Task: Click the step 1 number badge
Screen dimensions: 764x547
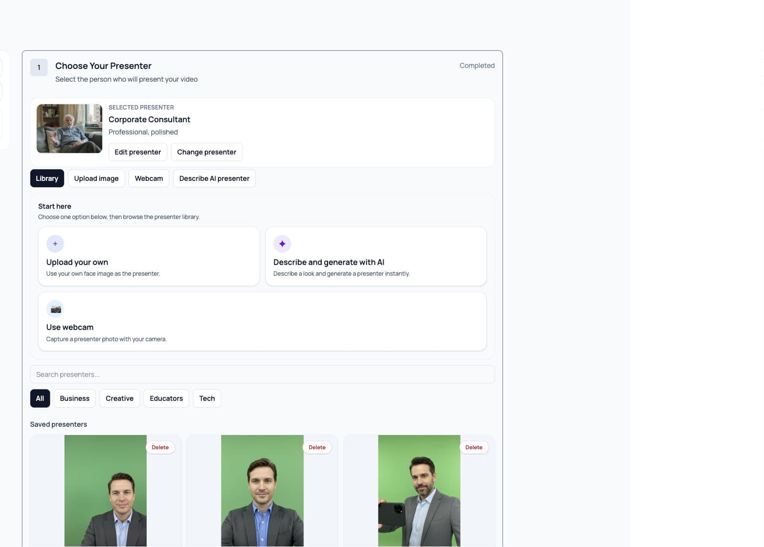Action: pyautogui.click(x=39, y=67)
